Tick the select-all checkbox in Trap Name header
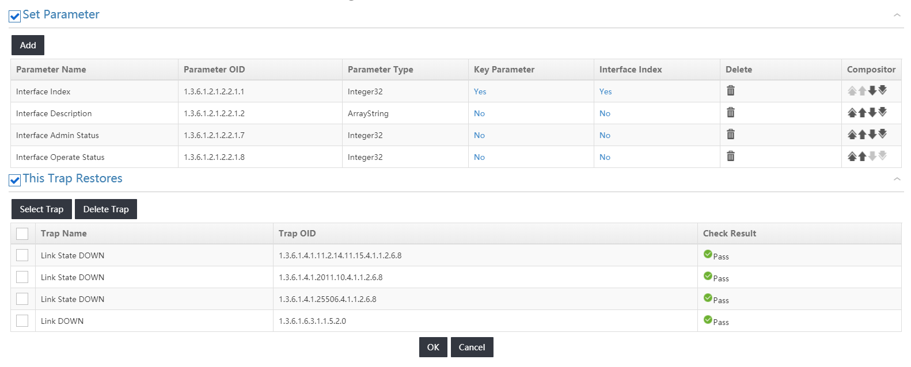Image resolution: width=911 pixels, height=367 pixels. point(22,234)
